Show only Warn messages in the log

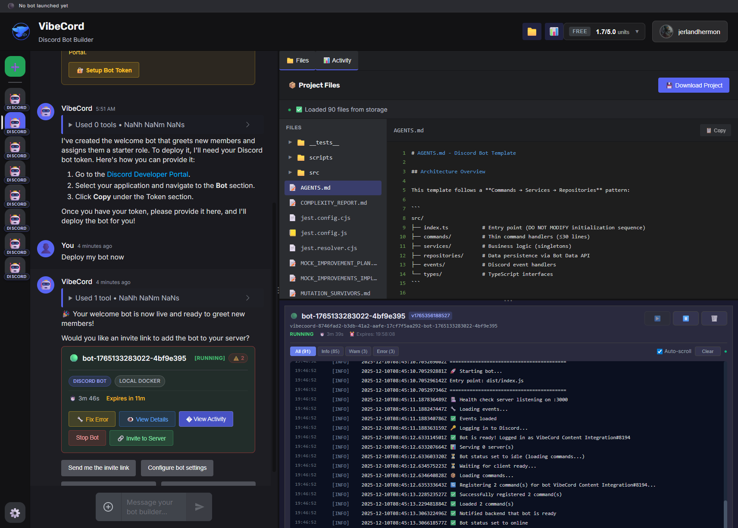pyautogui.click(x=357, y=351)
